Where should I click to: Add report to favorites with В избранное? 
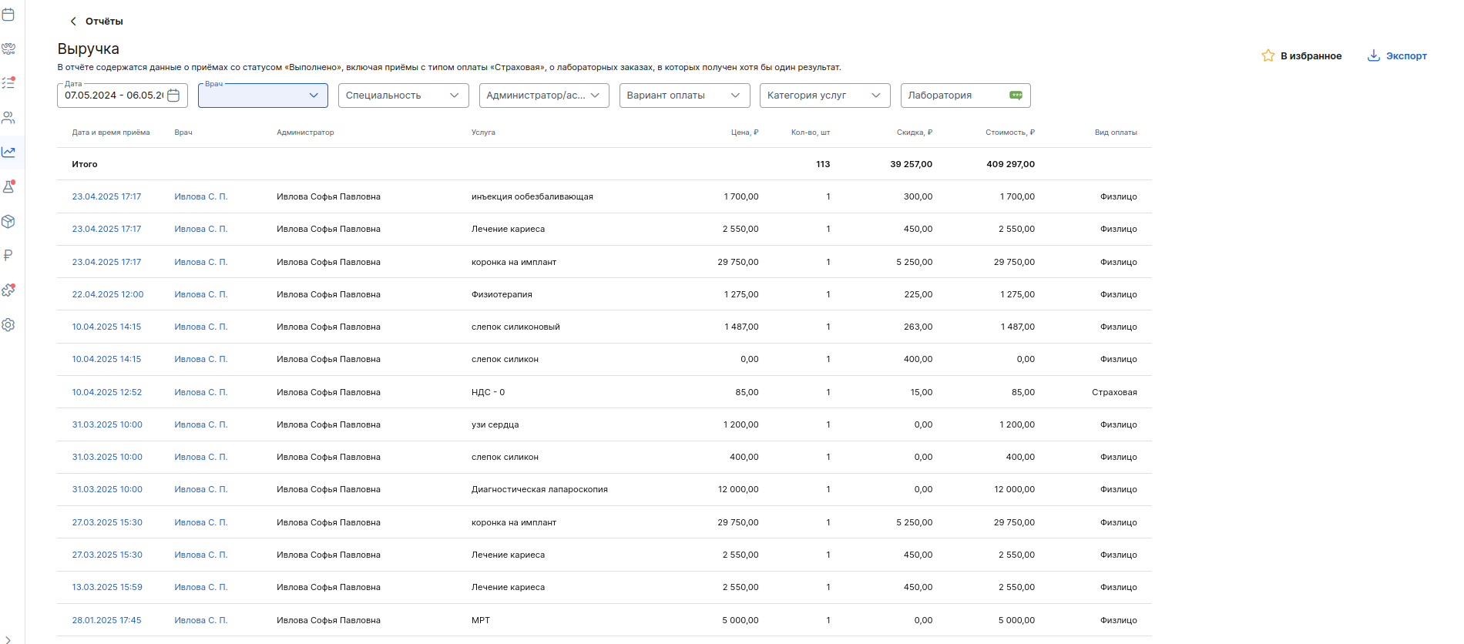click(1301, 55)
